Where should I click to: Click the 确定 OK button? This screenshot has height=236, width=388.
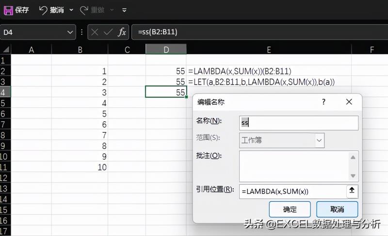pyautogui.click(x=290, y=209)
